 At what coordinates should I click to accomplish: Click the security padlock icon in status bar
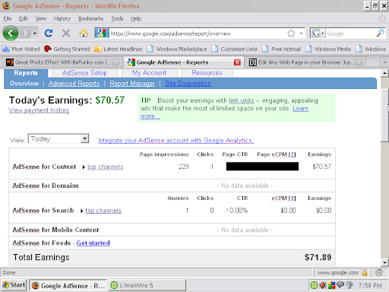(365, 273)
